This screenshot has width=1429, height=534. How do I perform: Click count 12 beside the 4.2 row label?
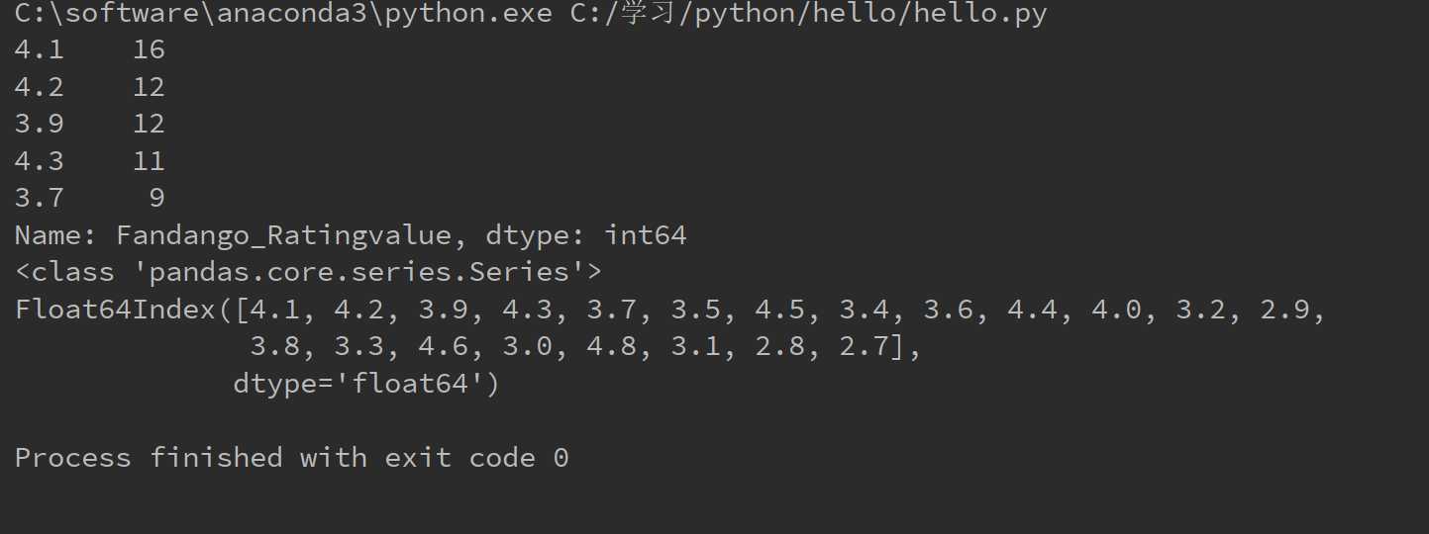tap(149, 87)
